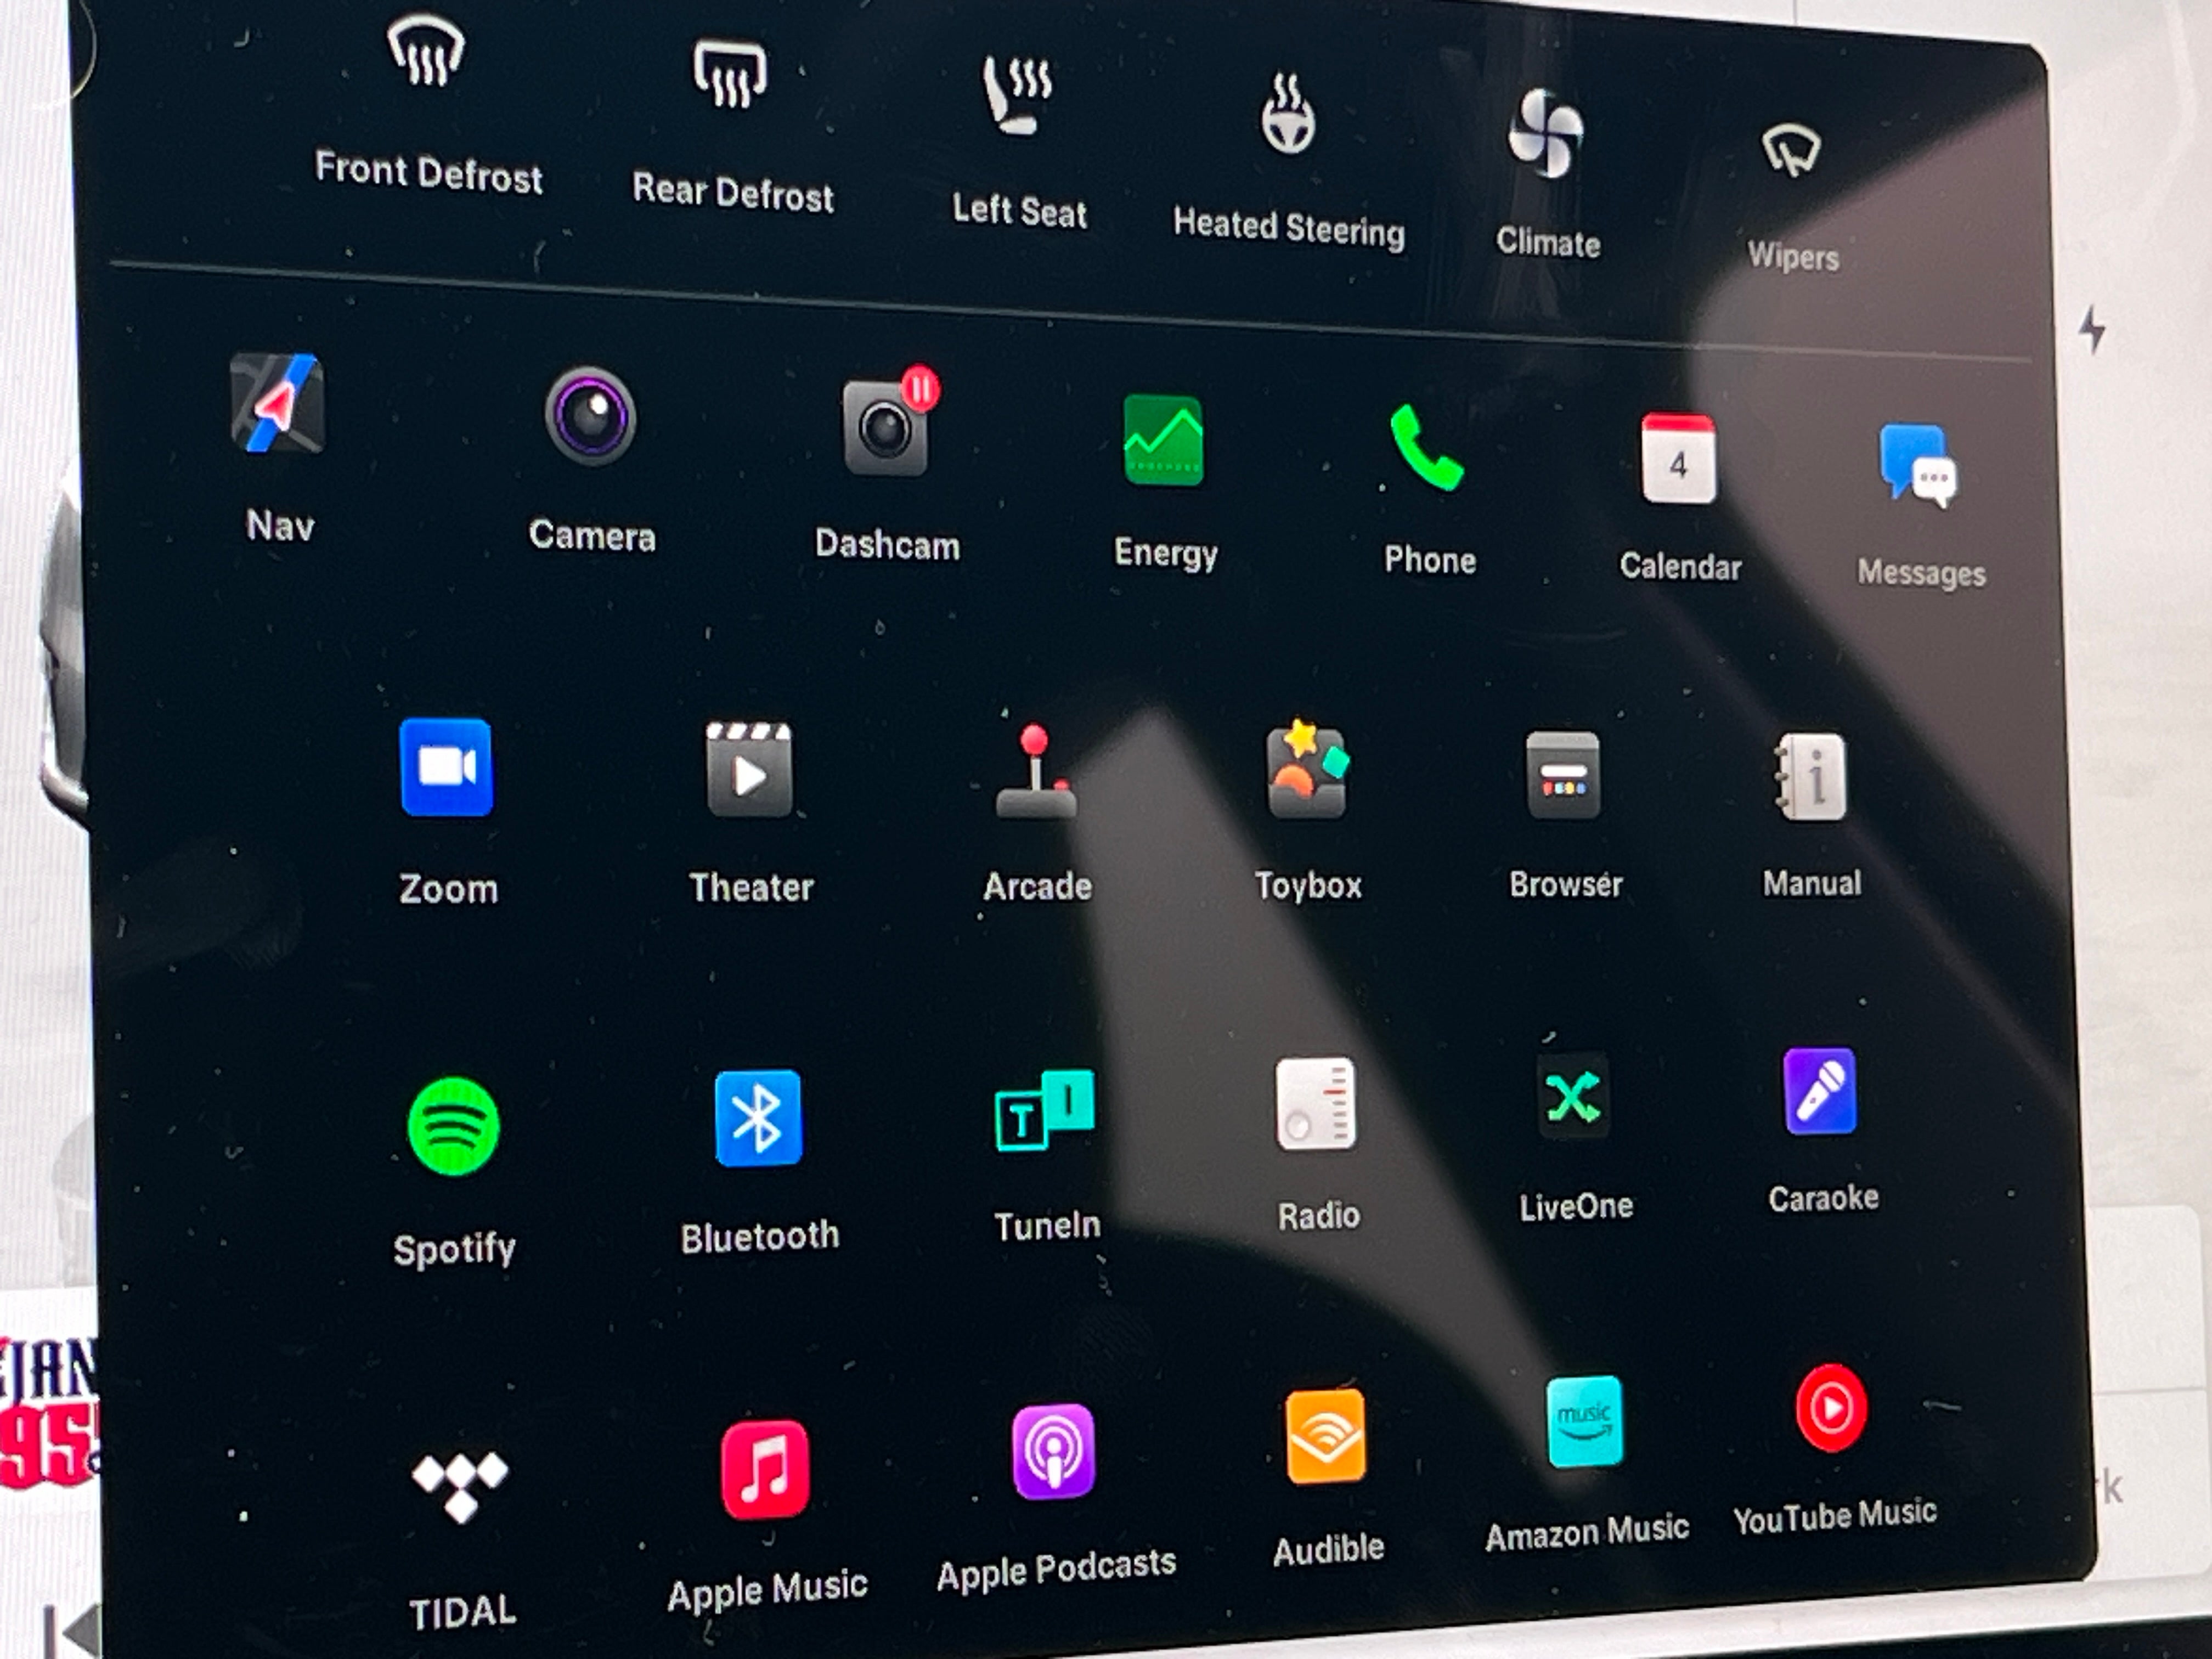Launch LiveOne

(1573, 1097)
